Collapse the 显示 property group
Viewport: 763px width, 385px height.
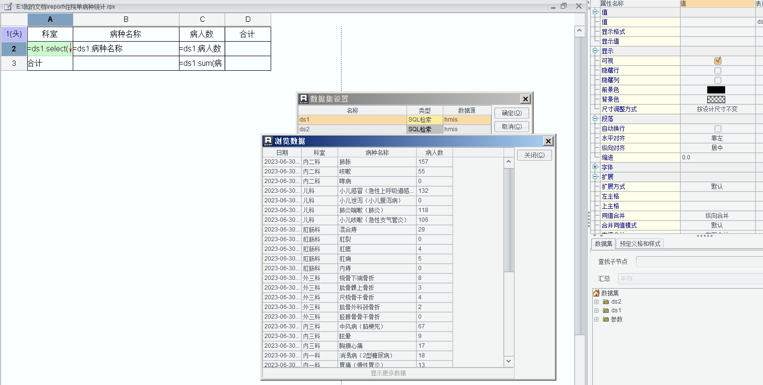coord(595,51)
